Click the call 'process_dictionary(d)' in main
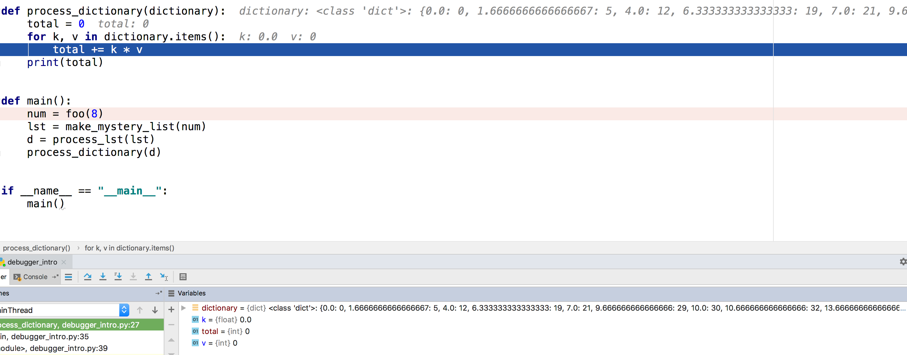The image size is (907, 355). click(x=94, y=152)
